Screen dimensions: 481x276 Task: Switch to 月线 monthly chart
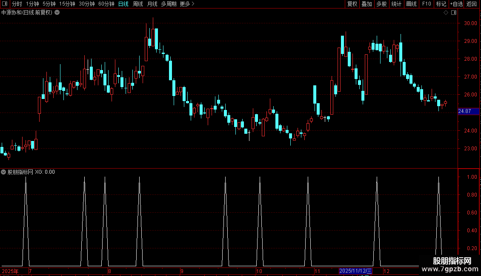pyautogui.click(x=152, y=4)
